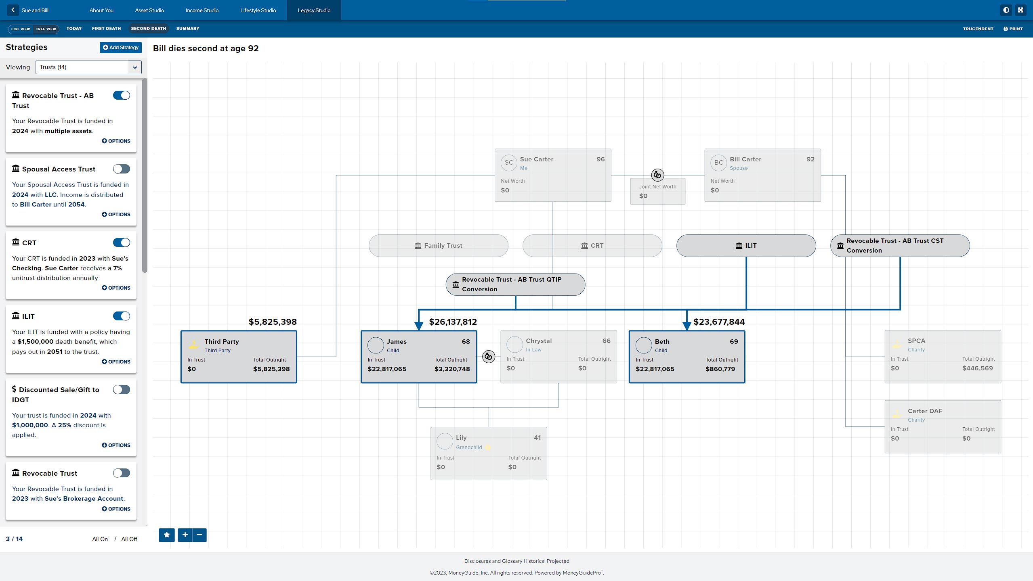Image resolution: width=1033 pixels, height=581 pixels.
Task: Click the marriage rings icon between Sue and Bill
Action: point(657,175)
